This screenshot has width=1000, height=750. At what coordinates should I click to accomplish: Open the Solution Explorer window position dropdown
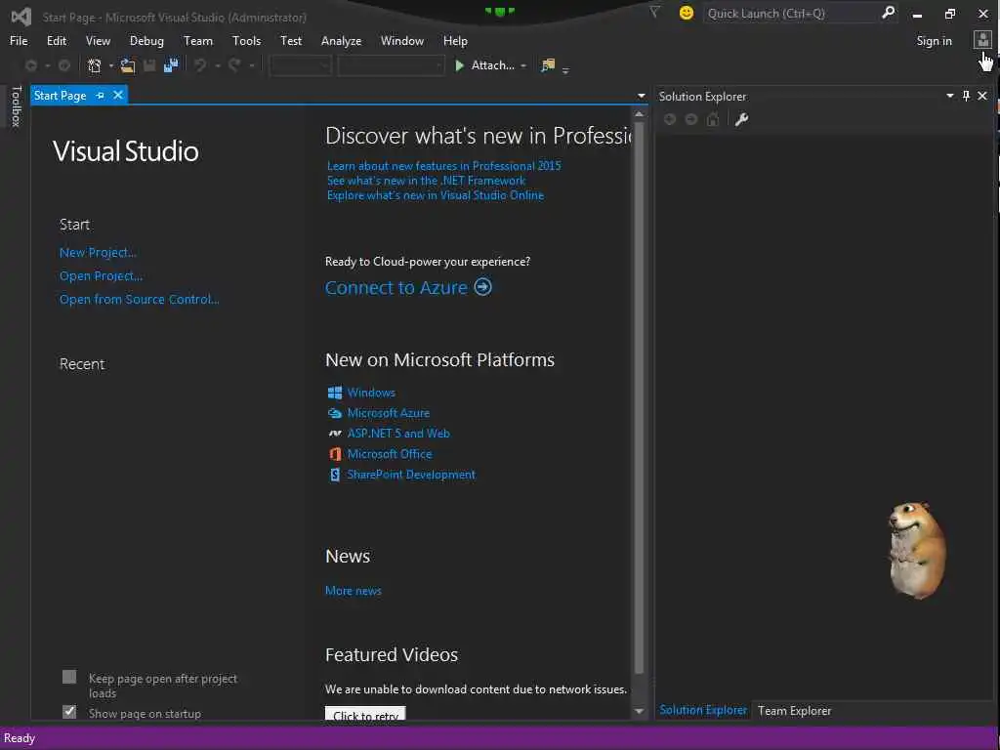[x=949, y=96]
